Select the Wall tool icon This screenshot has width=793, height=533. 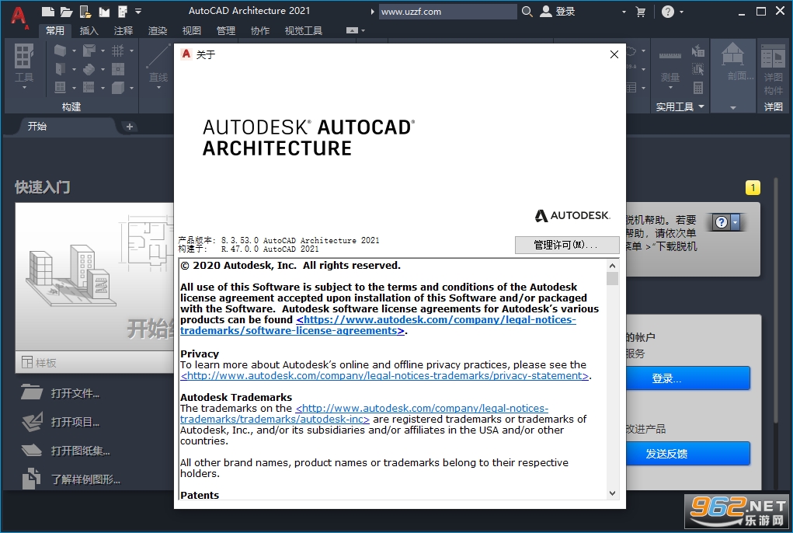point(60,50)
